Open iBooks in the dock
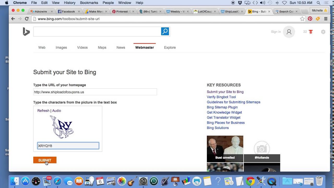This screenshot has height=188, width=334. (x=79, y=181)
